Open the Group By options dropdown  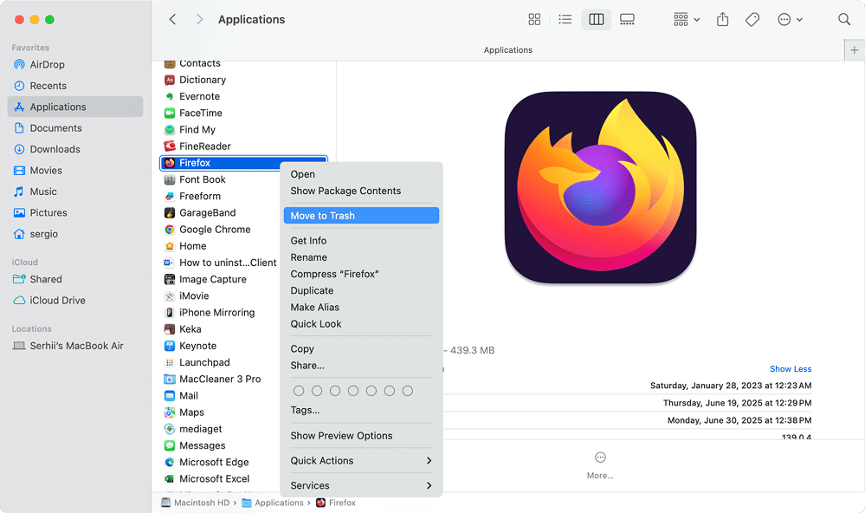point(687,19)
